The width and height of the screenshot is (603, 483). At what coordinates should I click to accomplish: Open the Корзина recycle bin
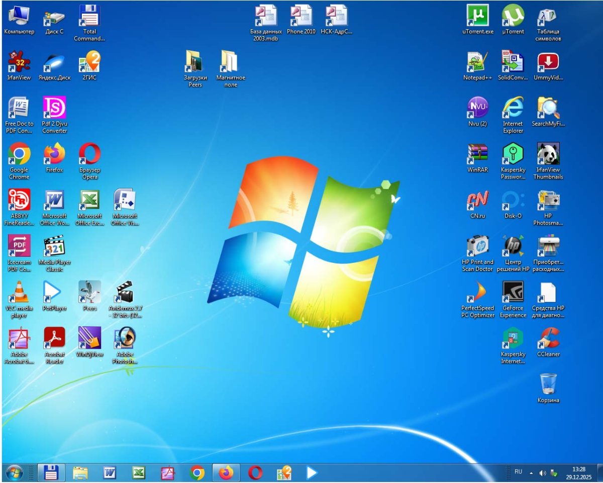[x=548, y=384]
